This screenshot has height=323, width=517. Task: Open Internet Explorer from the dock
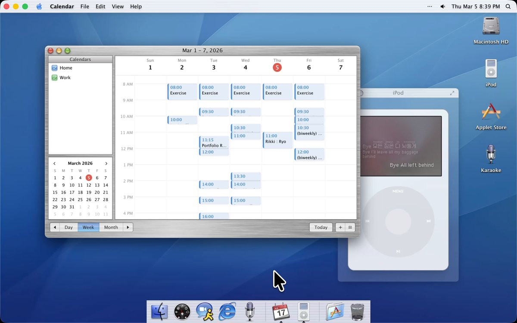coord(227,311)
